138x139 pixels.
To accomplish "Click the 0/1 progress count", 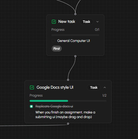I will tap(97, 30).
